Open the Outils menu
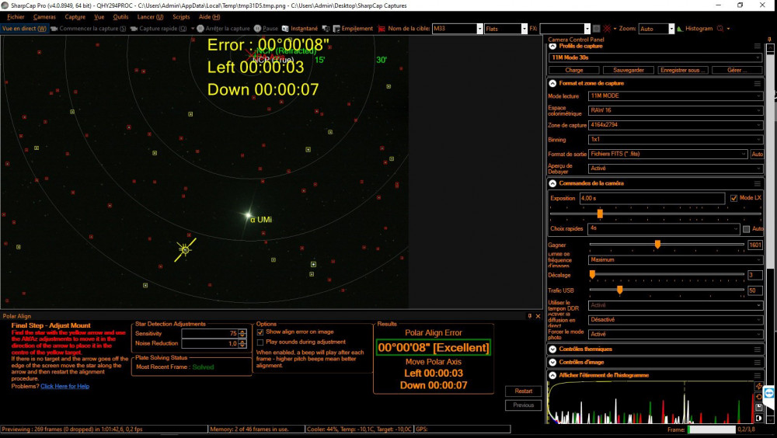 click(x=120, y=17)
